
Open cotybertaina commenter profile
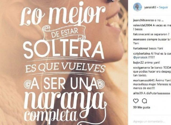[x=141, y=54]
